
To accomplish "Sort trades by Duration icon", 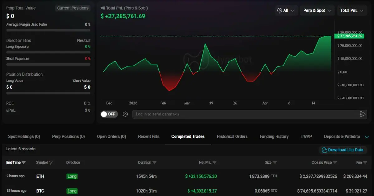I will [x=154, y=163].
